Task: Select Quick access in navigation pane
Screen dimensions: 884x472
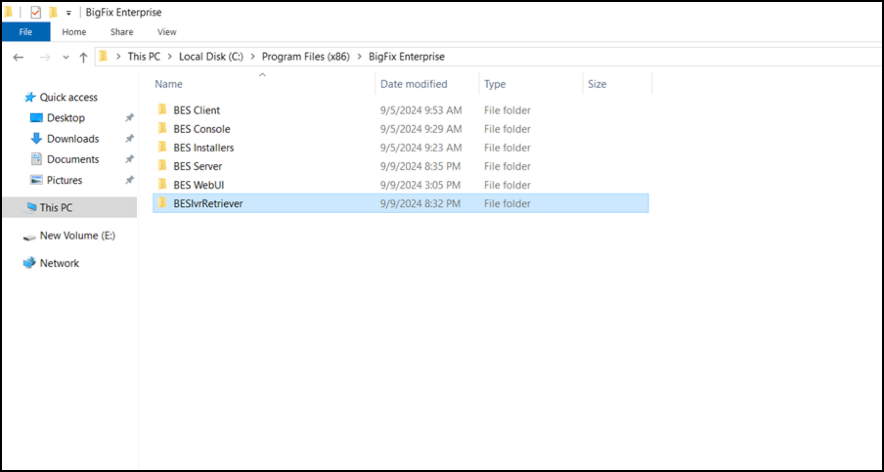Action: 68,97
